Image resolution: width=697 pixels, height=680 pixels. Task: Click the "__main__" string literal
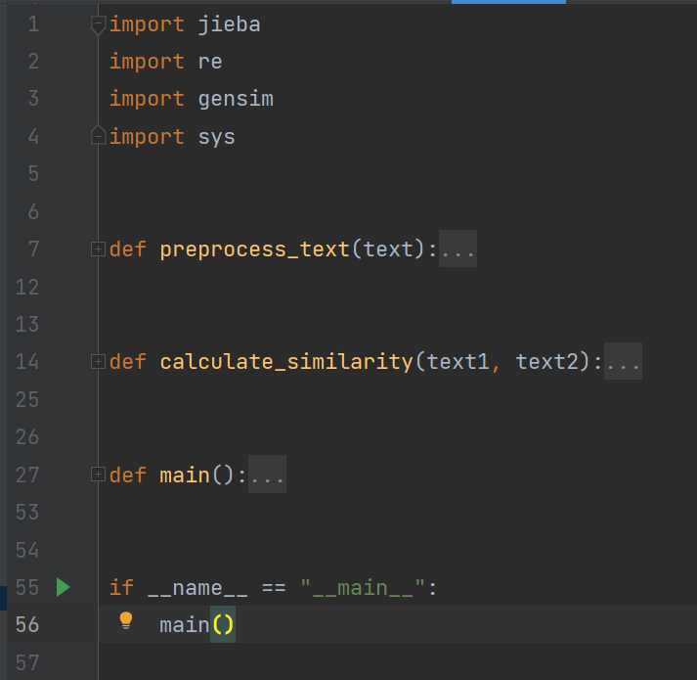click(x=364, y=588)
